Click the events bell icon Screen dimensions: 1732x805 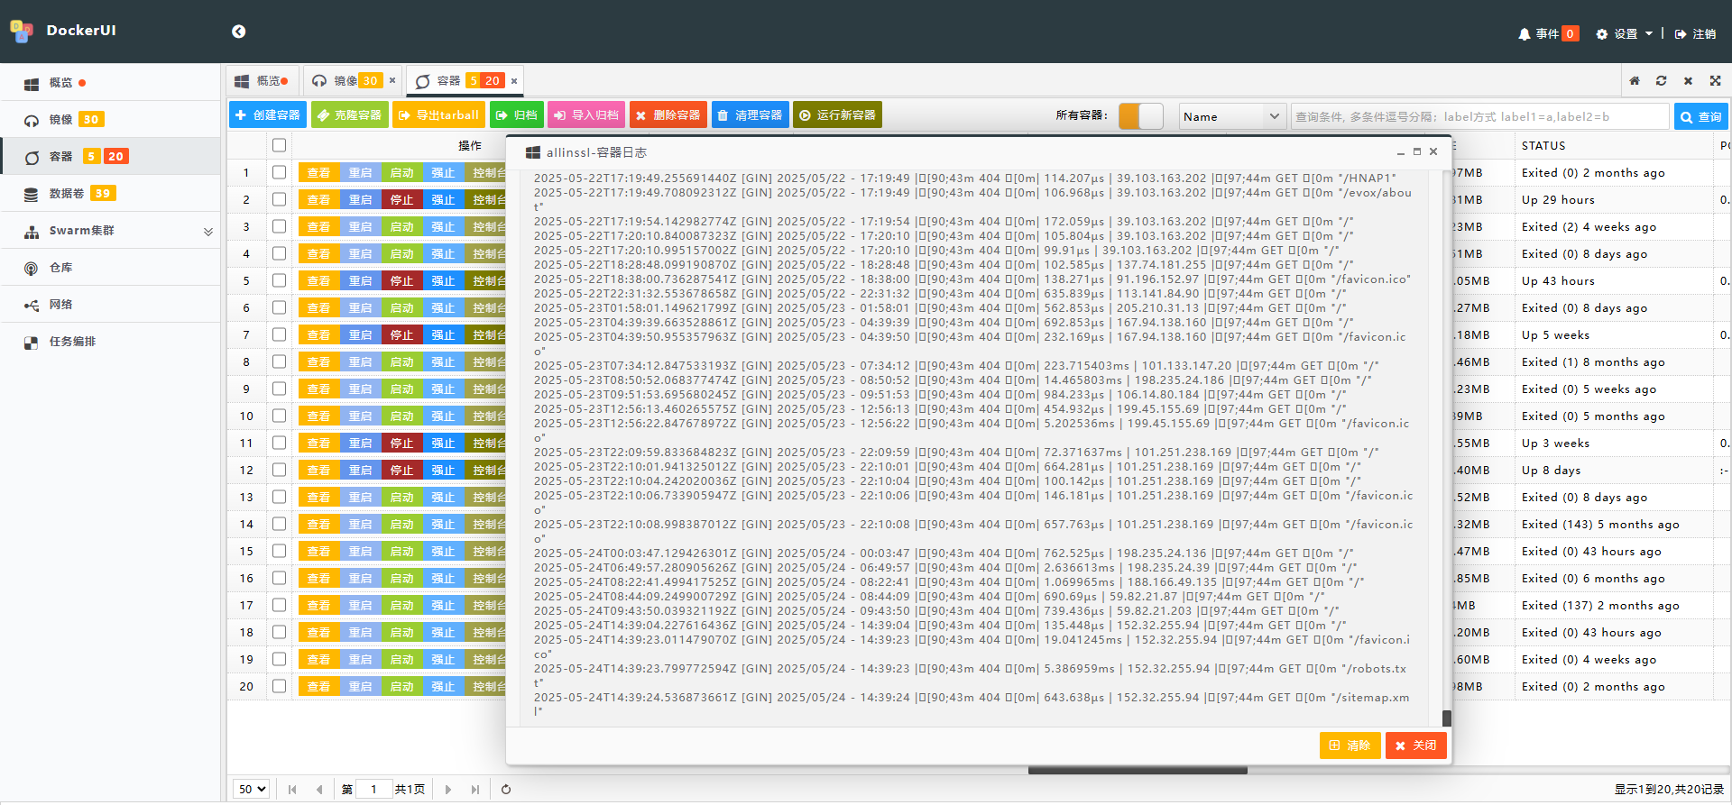tap(1524, 34)
